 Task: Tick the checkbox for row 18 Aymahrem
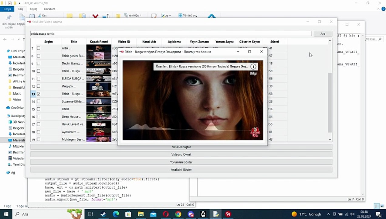[x=39, y=132]
